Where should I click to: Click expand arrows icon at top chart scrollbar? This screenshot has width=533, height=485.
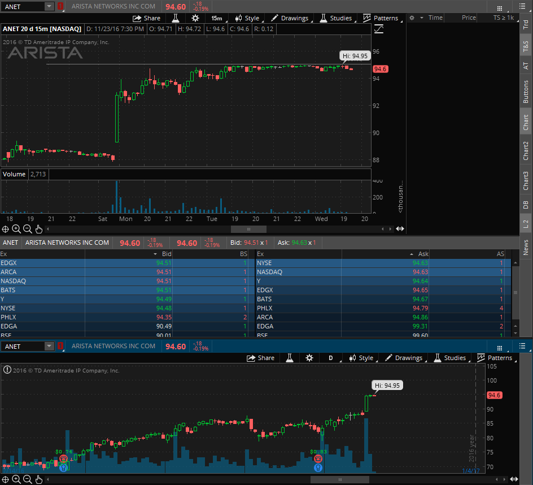coord(400,229)
